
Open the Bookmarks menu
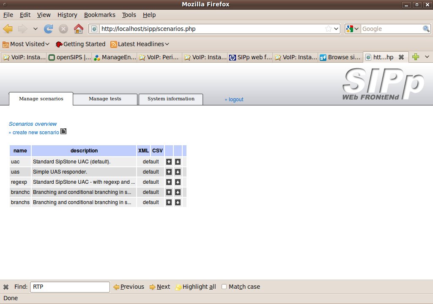(x=99, y=15)
